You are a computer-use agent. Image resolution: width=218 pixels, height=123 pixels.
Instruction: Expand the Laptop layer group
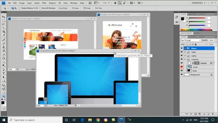(x=185, y=56)
